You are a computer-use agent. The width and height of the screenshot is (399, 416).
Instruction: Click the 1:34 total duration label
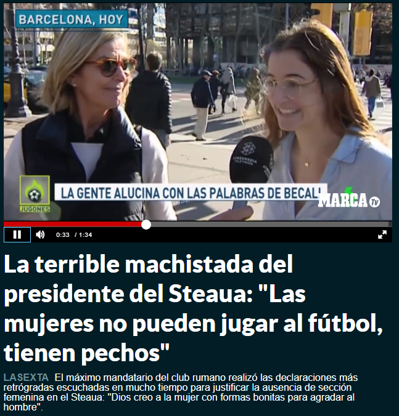click(85, 235)
